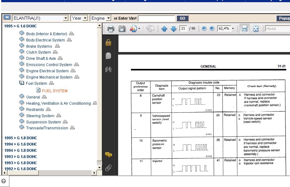Viewport: 290px width, 187px height.
Task: Go to the previous page with up arrow
Action: point(164,29)
